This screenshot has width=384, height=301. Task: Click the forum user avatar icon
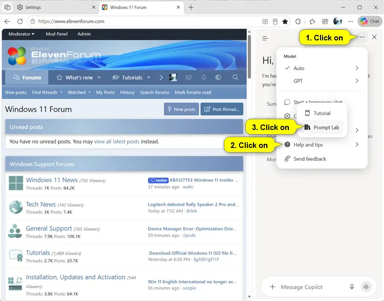coord(173,77)
